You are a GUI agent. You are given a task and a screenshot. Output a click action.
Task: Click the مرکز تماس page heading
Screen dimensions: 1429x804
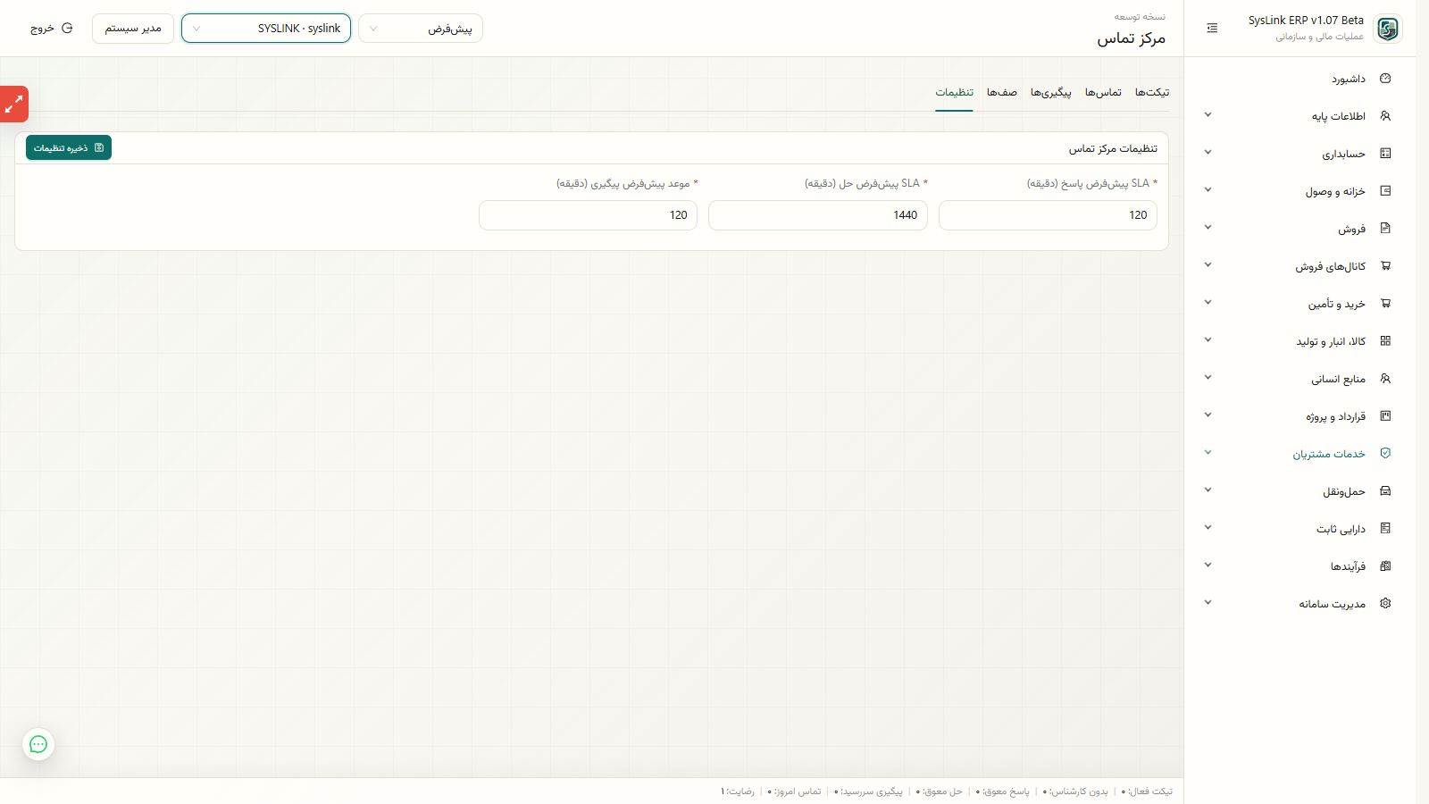coord(1132,38)
